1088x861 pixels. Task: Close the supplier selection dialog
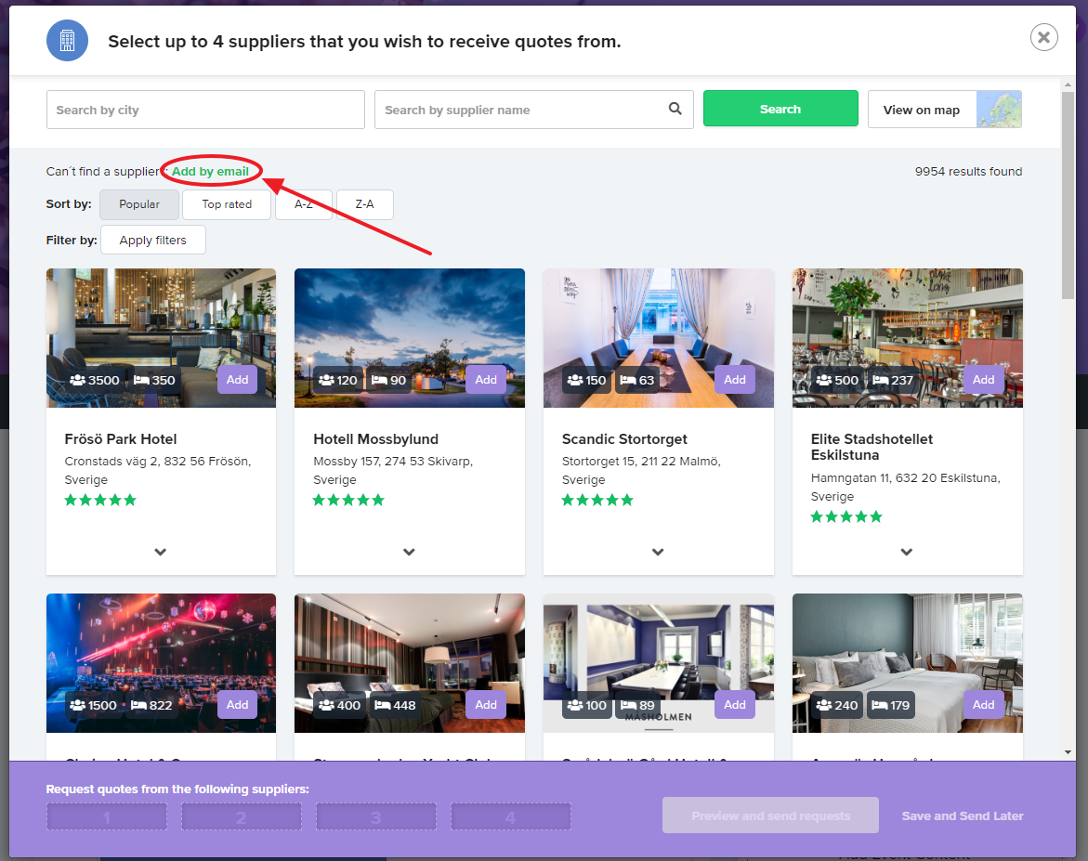(x=1043, y=37)
